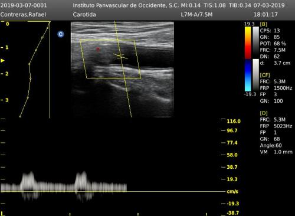Viewport: 295px width, 216px height.
Task: Select the TGC curve point near depth 1
Action: (x=36, y=50)
